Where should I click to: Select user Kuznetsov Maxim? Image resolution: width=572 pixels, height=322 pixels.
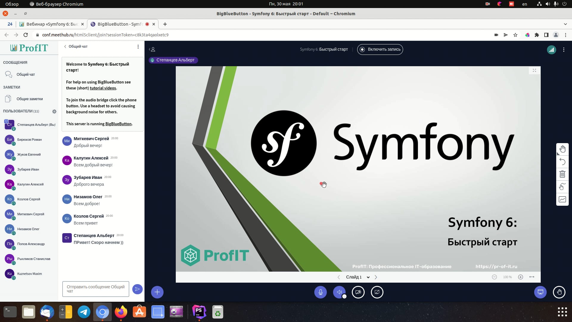(29, 274)
